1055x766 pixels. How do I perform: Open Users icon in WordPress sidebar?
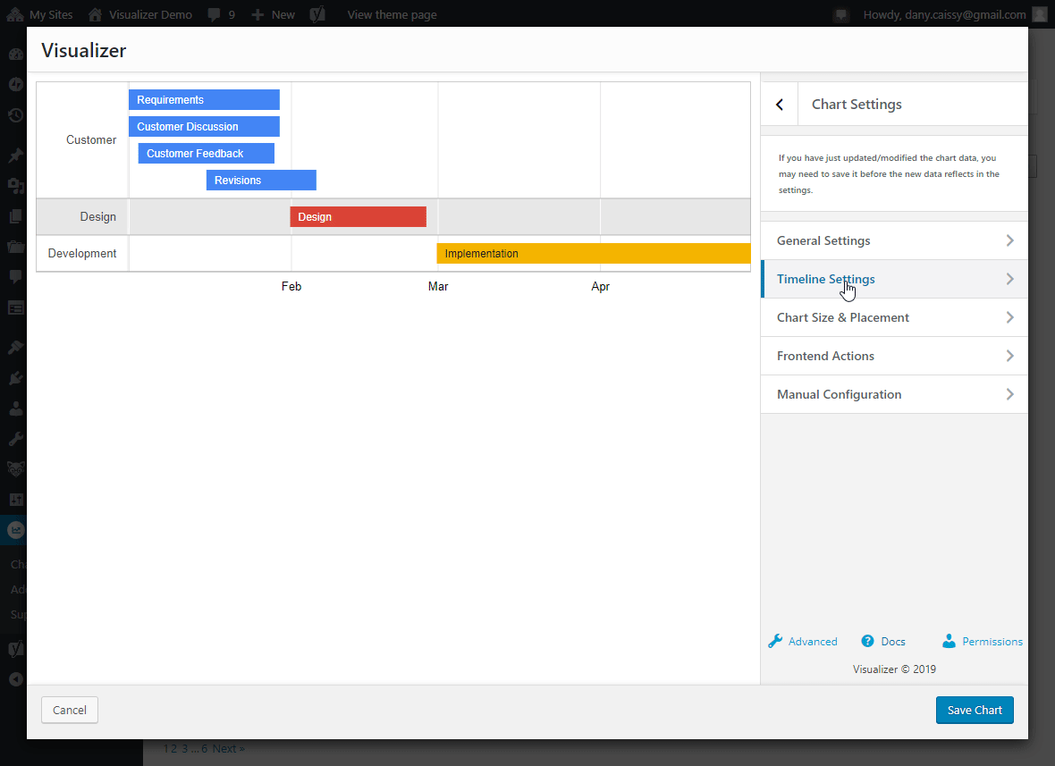click(15, 408)
